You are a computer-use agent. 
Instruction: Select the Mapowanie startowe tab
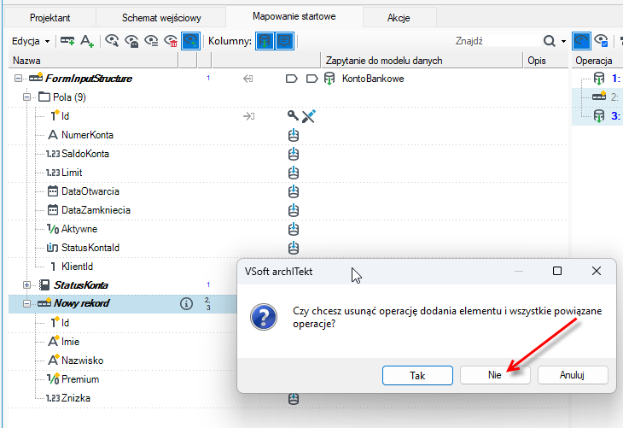(294, 16)
